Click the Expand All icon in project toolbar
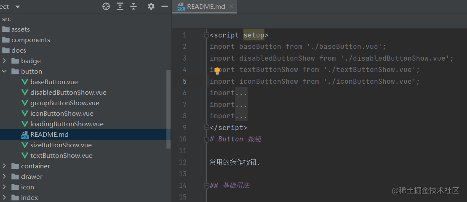Image resolution: width=467 pixels, height=202 pixels. [120, 6]
